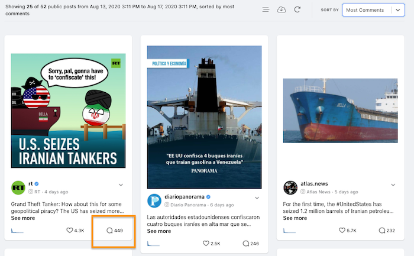Click the '4 days ago' timestamp
Image resolution: width=414 pixels, height=256 pixels.
(56, 192)
